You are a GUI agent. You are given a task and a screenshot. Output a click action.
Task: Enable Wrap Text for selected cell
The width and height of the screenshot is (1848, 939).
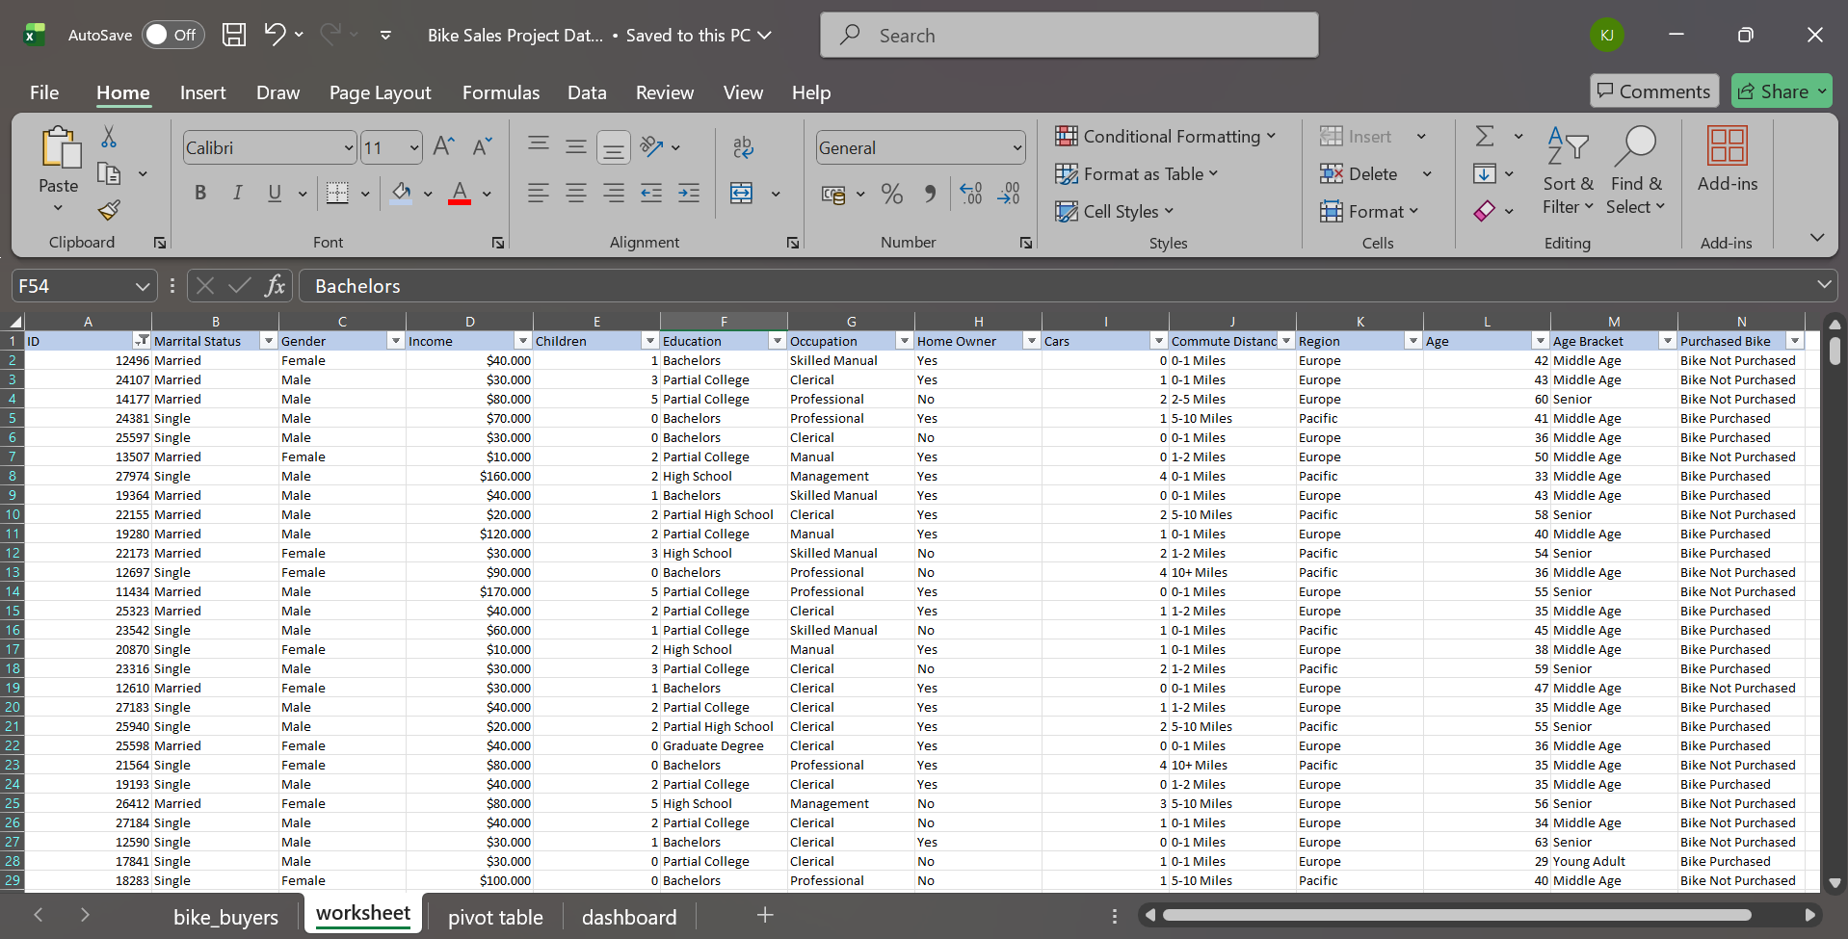point(743,146)
